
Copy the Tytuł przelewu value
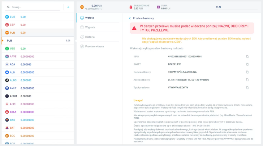point(247,87)
